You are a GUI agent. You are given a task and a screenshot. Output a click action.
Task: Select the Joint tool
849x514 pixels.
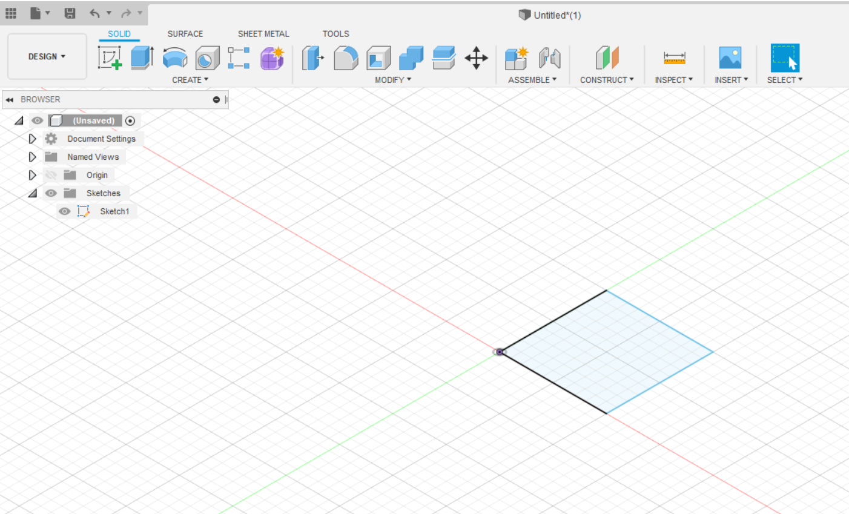[549, 58]
